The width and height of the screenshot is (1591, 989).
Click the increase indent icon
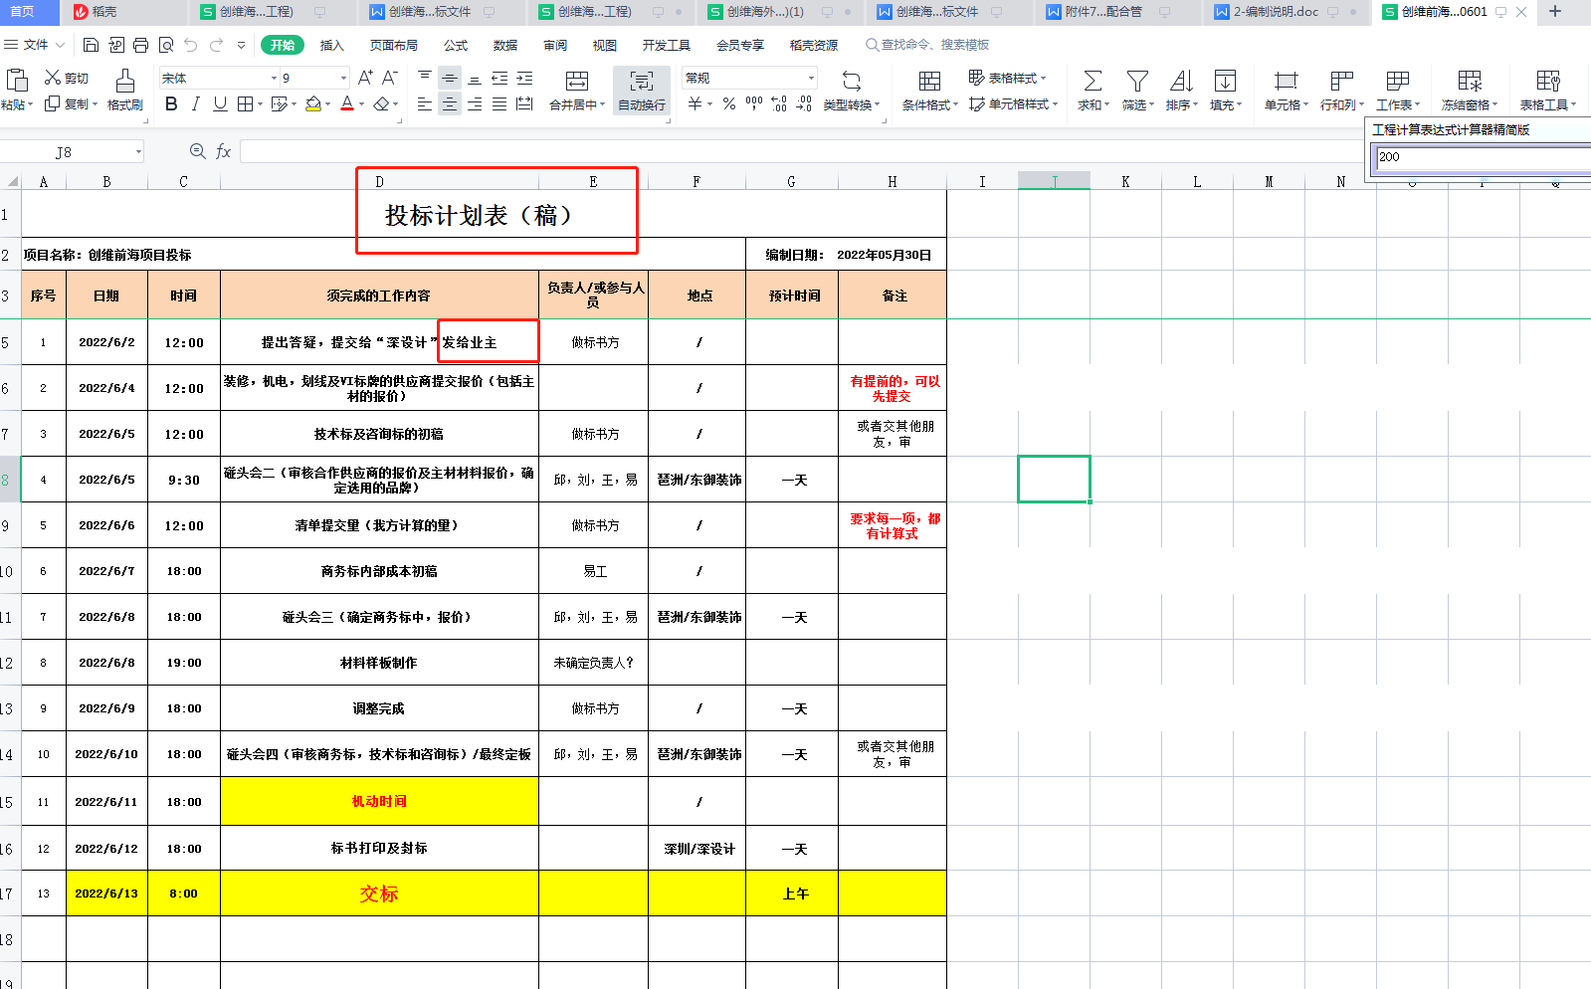tap(524, 78)
